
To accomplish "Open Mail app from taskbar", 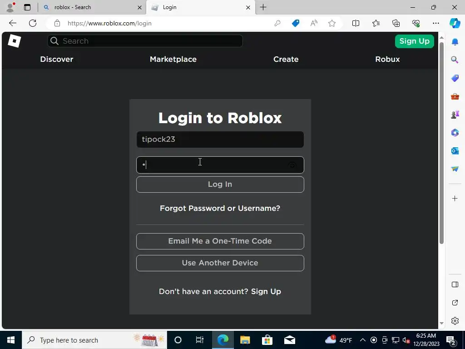I will click(x=289, y=340).
